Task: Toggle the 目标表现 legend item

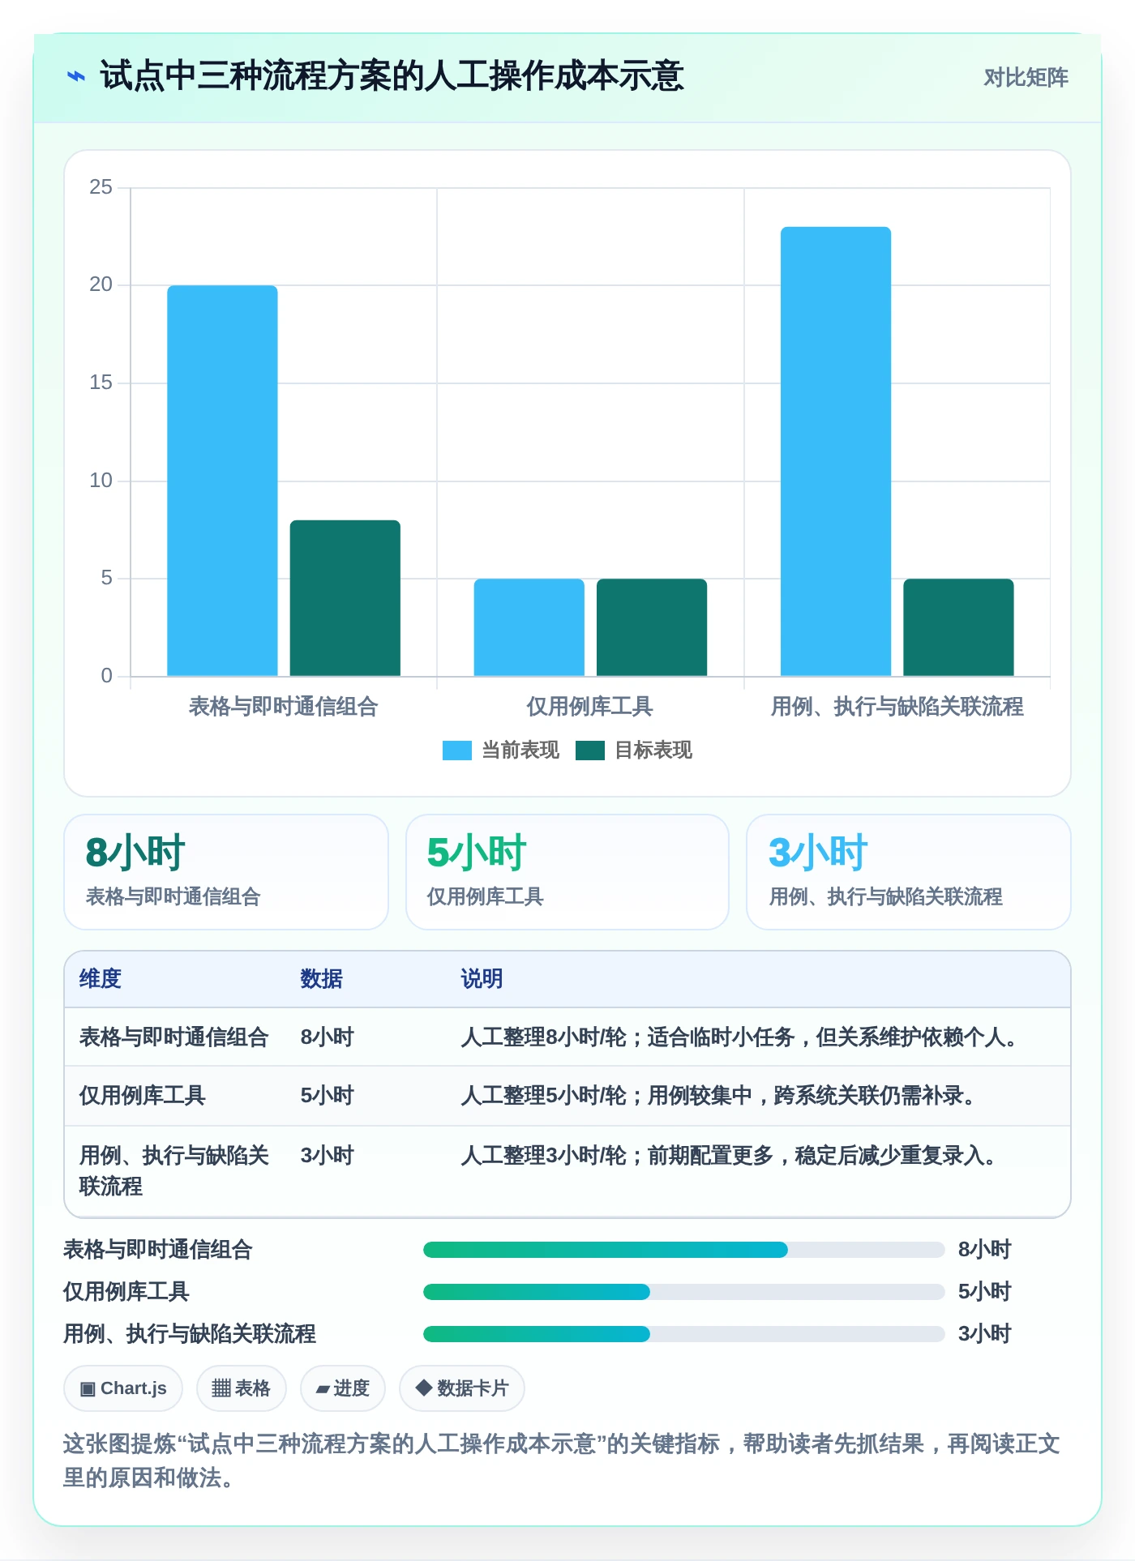Action: pos(634,751)
